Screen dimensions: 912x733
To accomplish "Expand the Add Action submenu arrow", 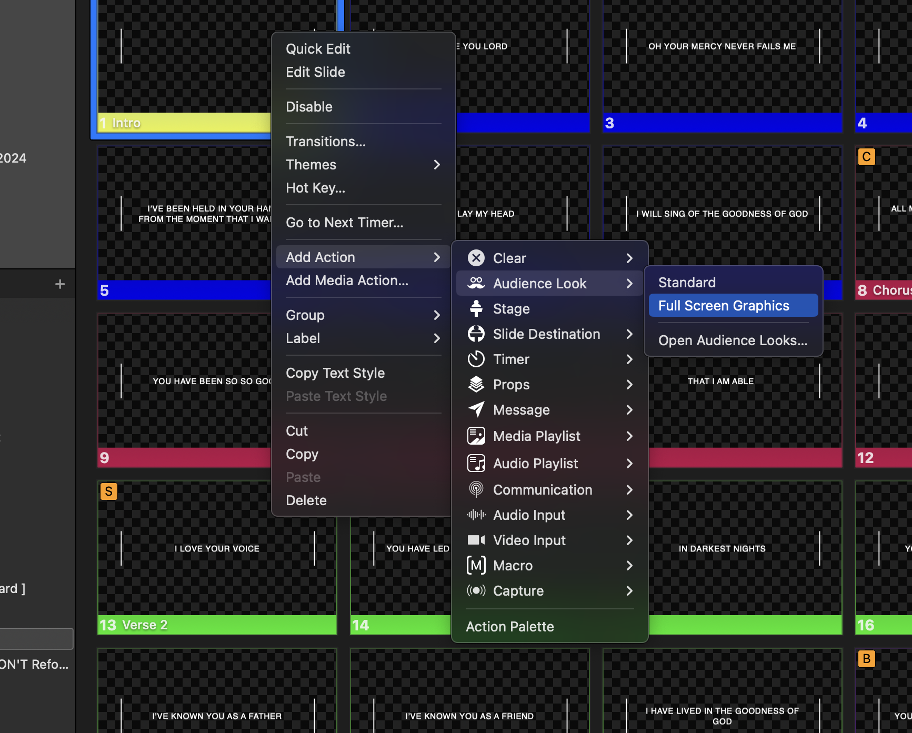I will (437, 257).
